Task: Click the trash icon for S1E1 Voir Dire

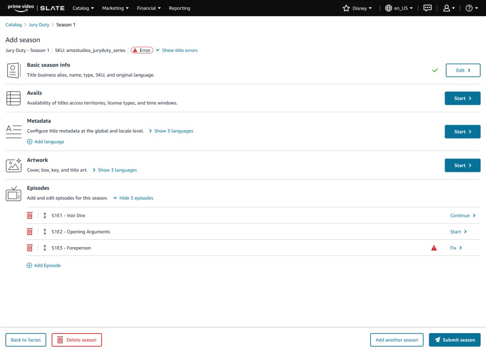Action: coord(30,216)
